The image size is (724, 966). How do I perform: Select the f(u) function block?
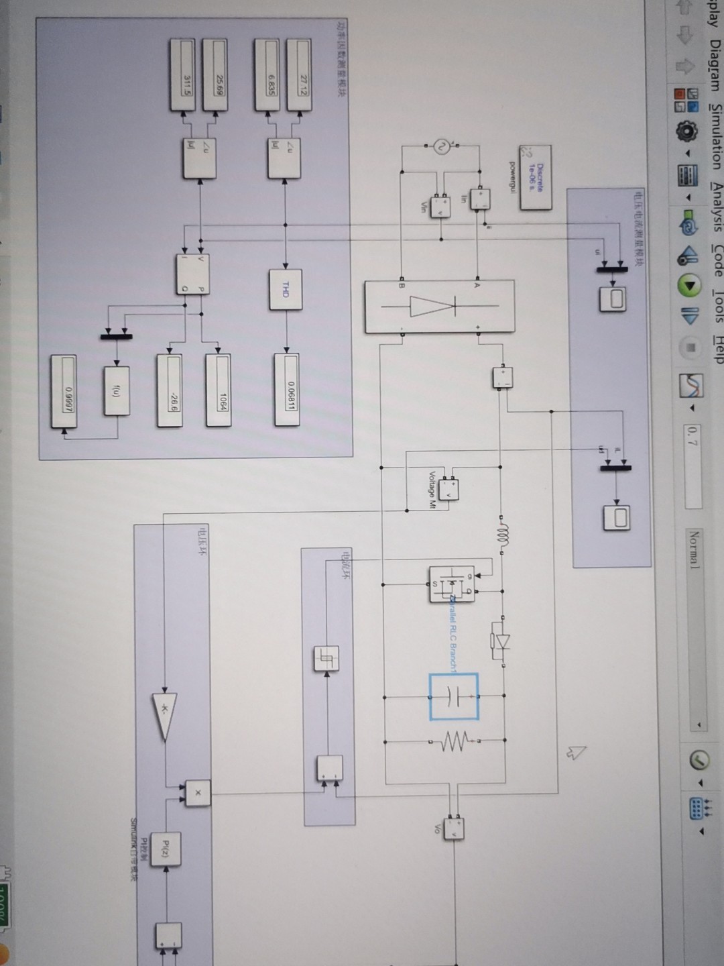tap(117, 391)
